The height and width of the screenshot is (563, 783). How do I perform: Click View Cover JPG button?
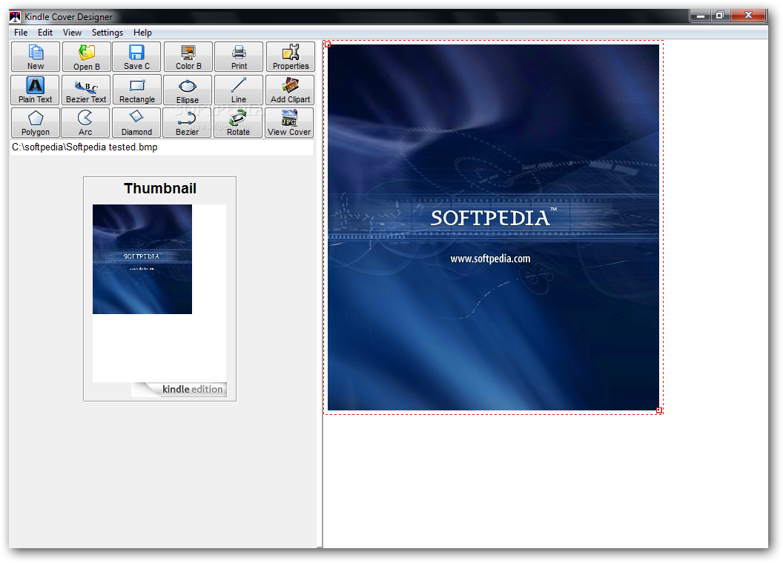tap(289, 123)
